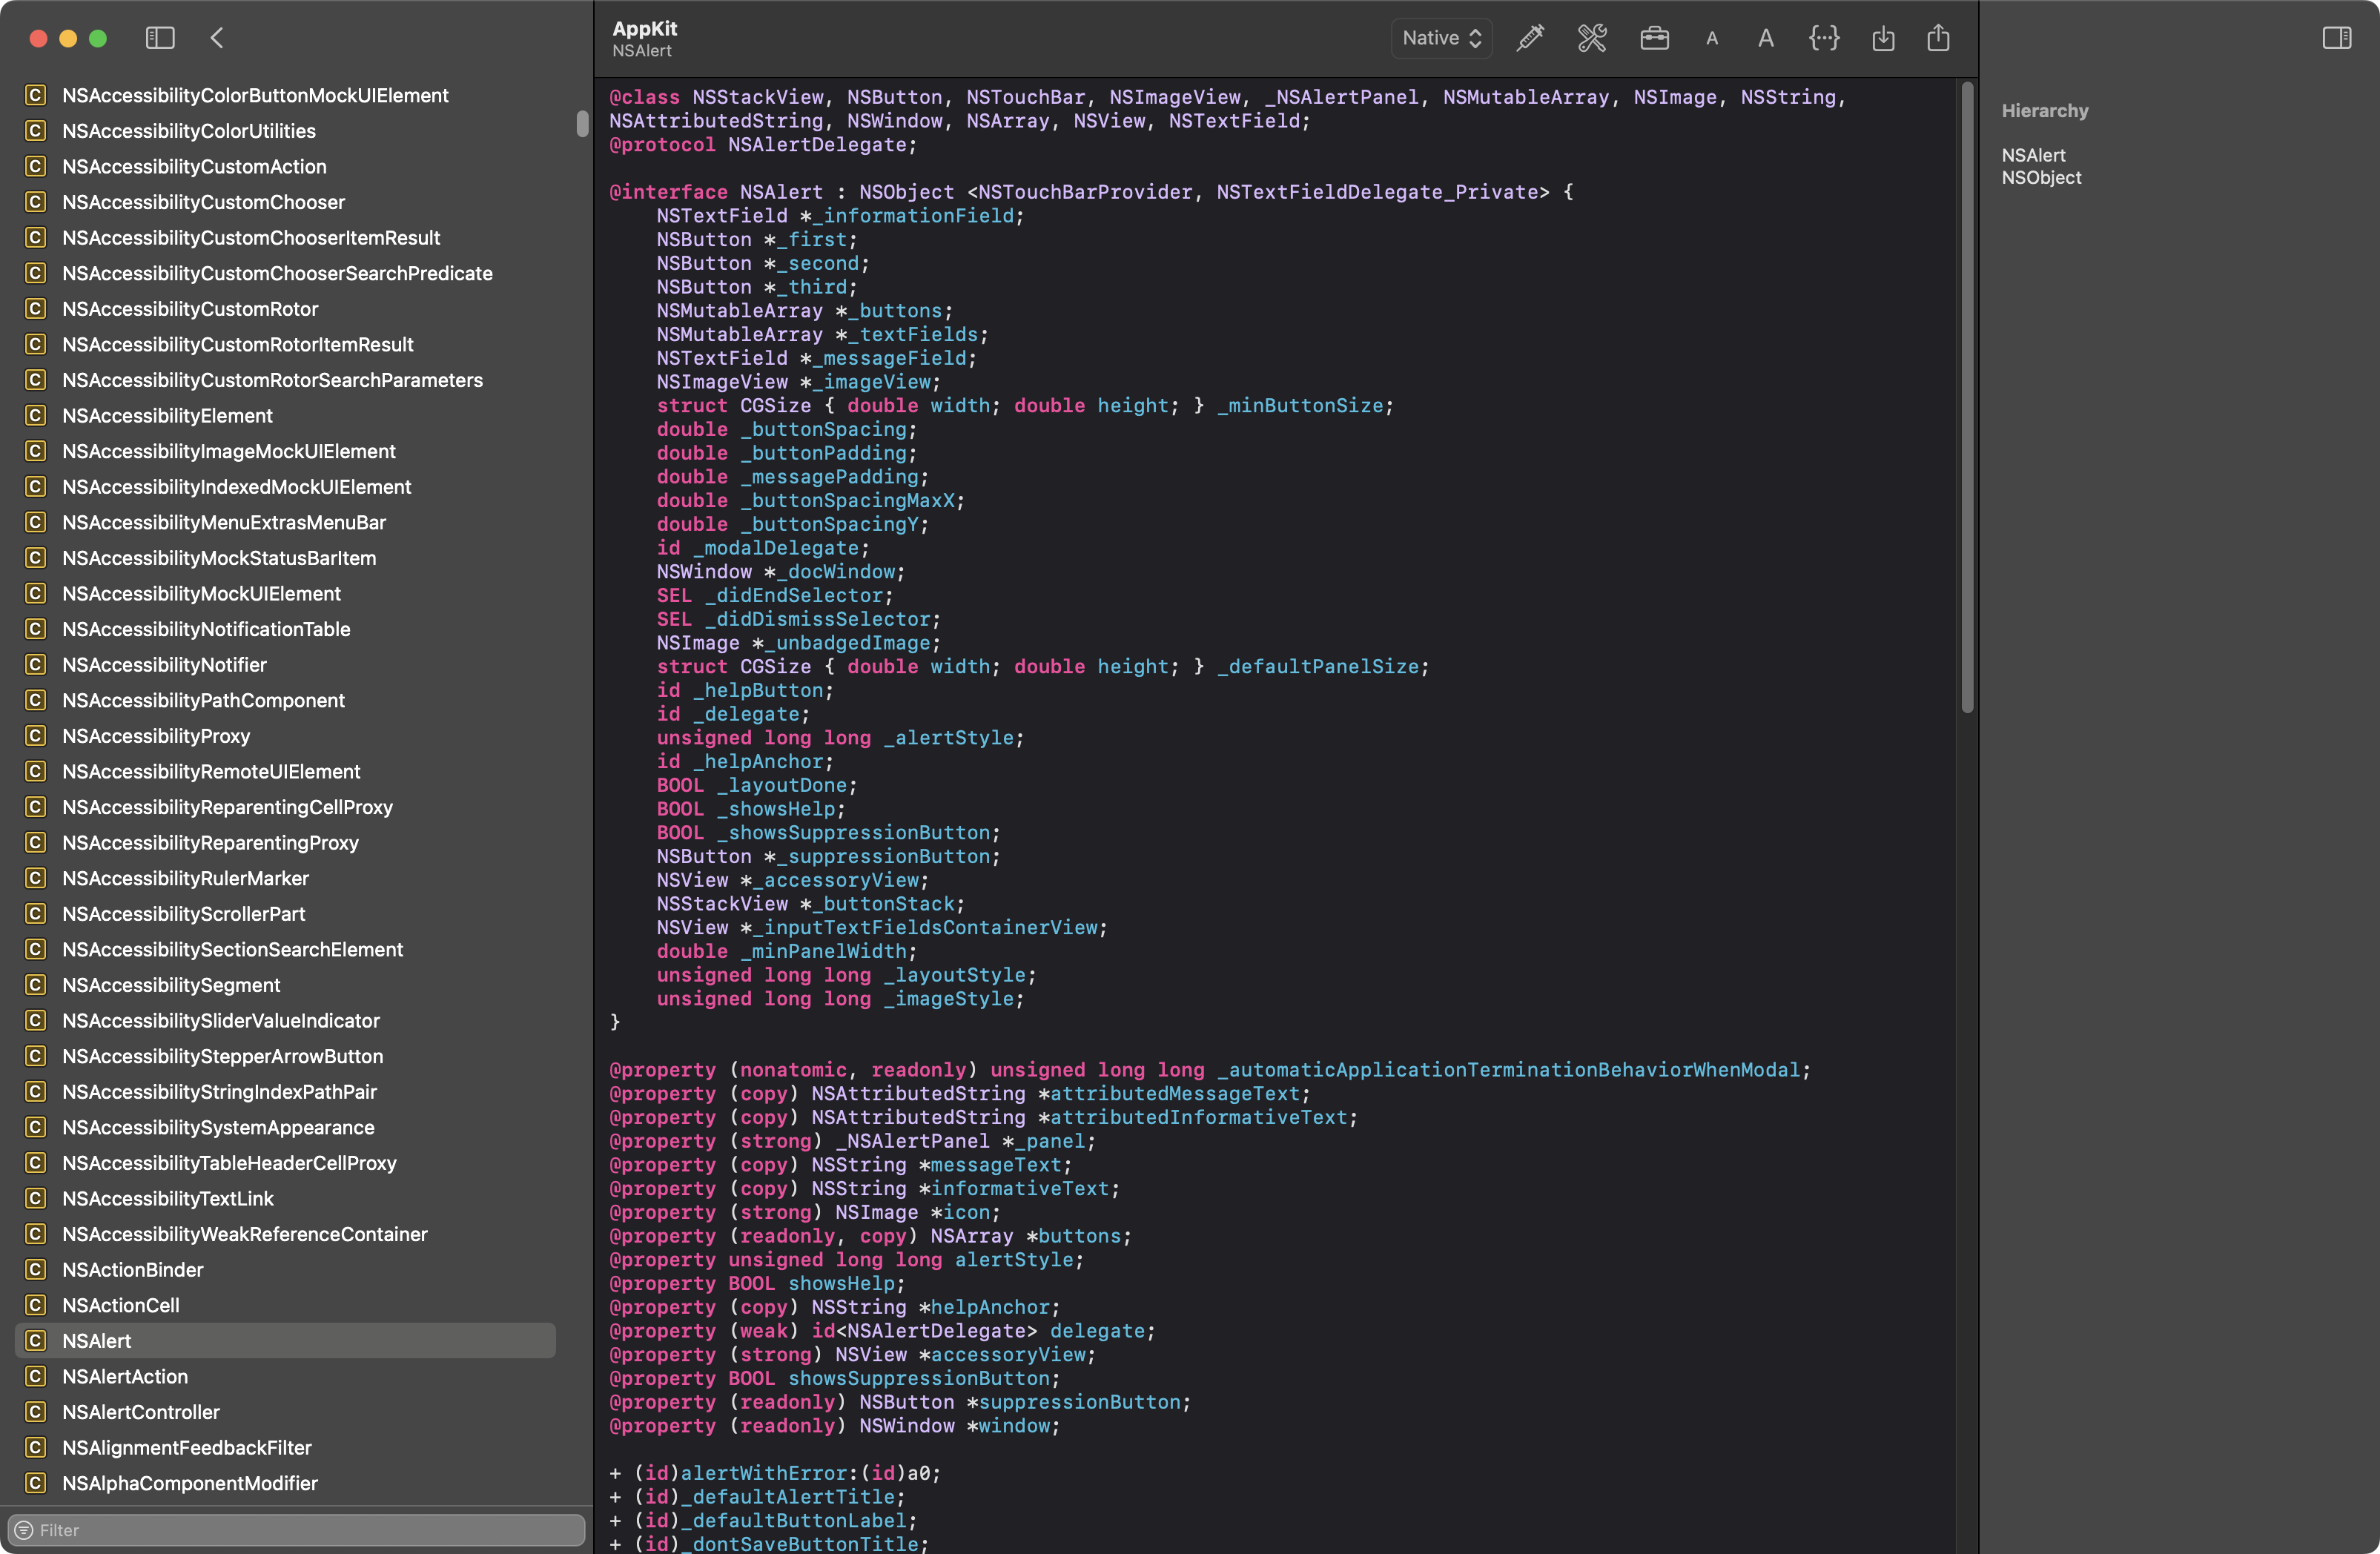Share the NSAlert header via the share icon
2380x1554 pixels.
click(x=1939, y=38)
